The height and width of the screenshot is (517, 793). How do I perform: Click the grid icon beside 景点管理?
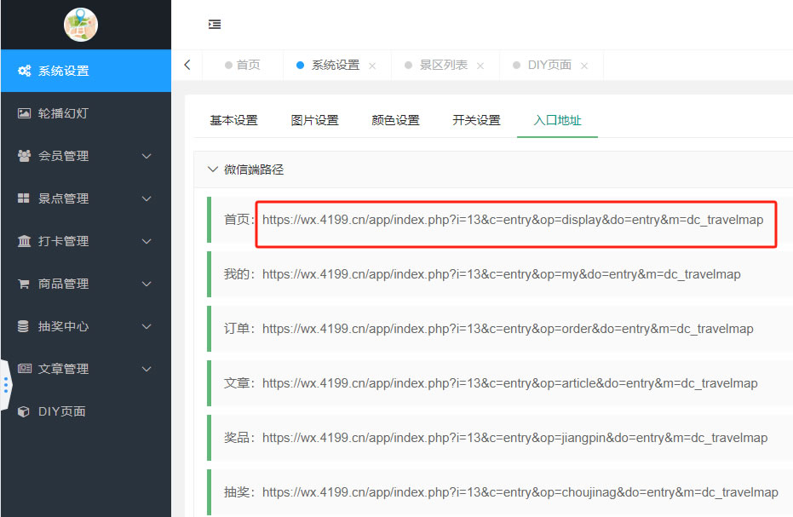[24, 198]
